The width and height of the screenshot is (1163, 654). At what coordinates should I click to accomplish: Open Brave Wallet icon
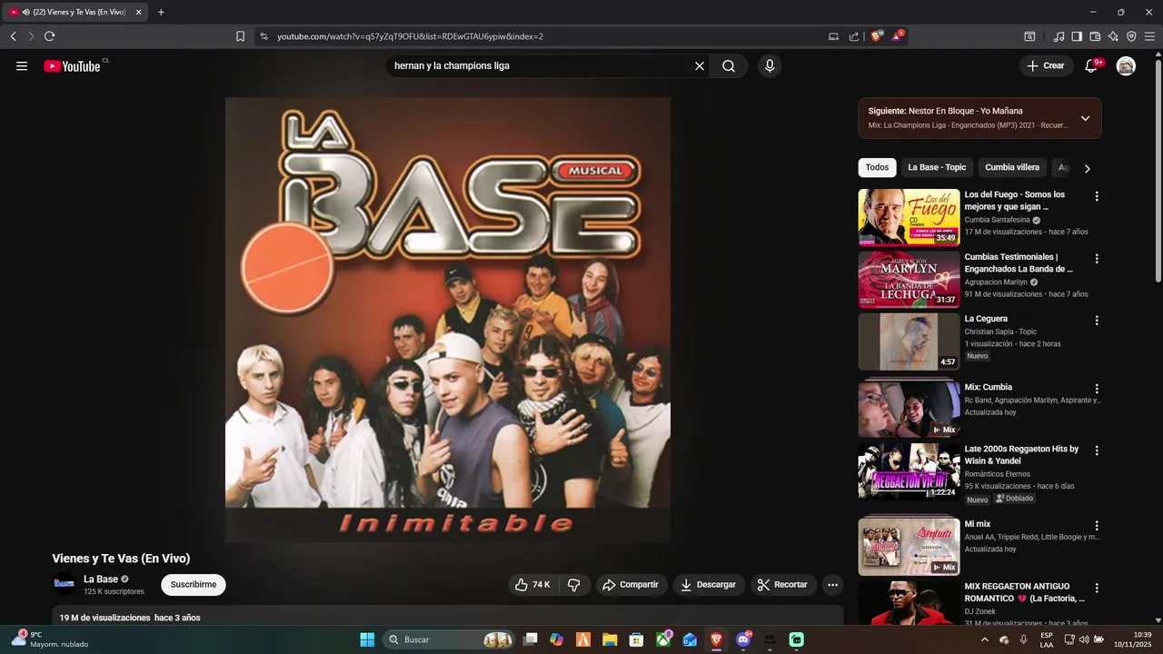coord(1095,36)
